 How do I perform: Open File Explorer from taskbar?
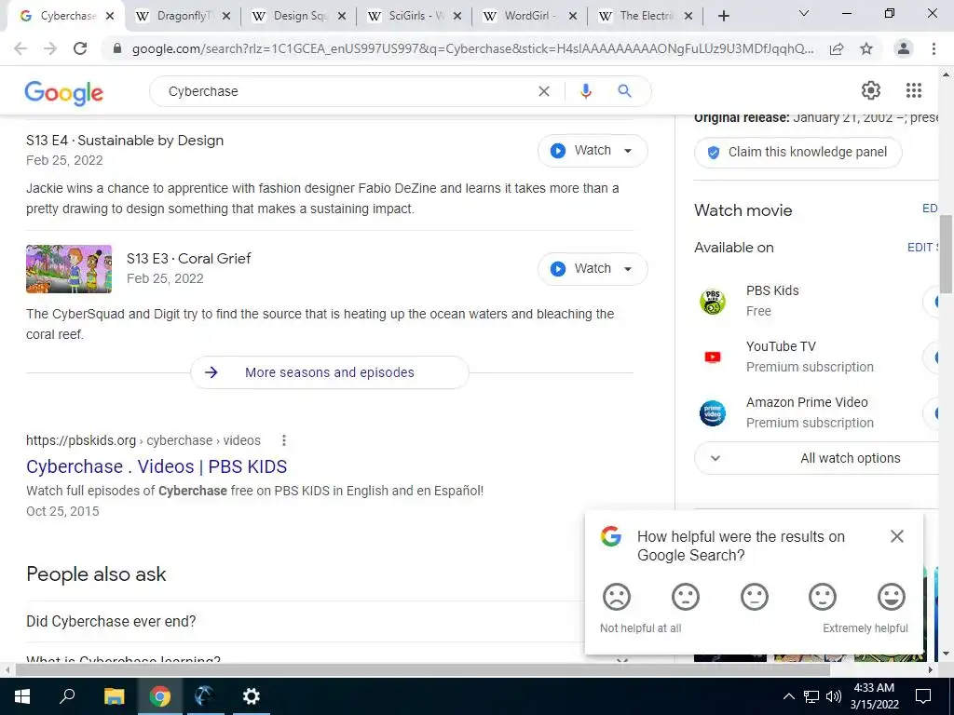tap(114, 696)
